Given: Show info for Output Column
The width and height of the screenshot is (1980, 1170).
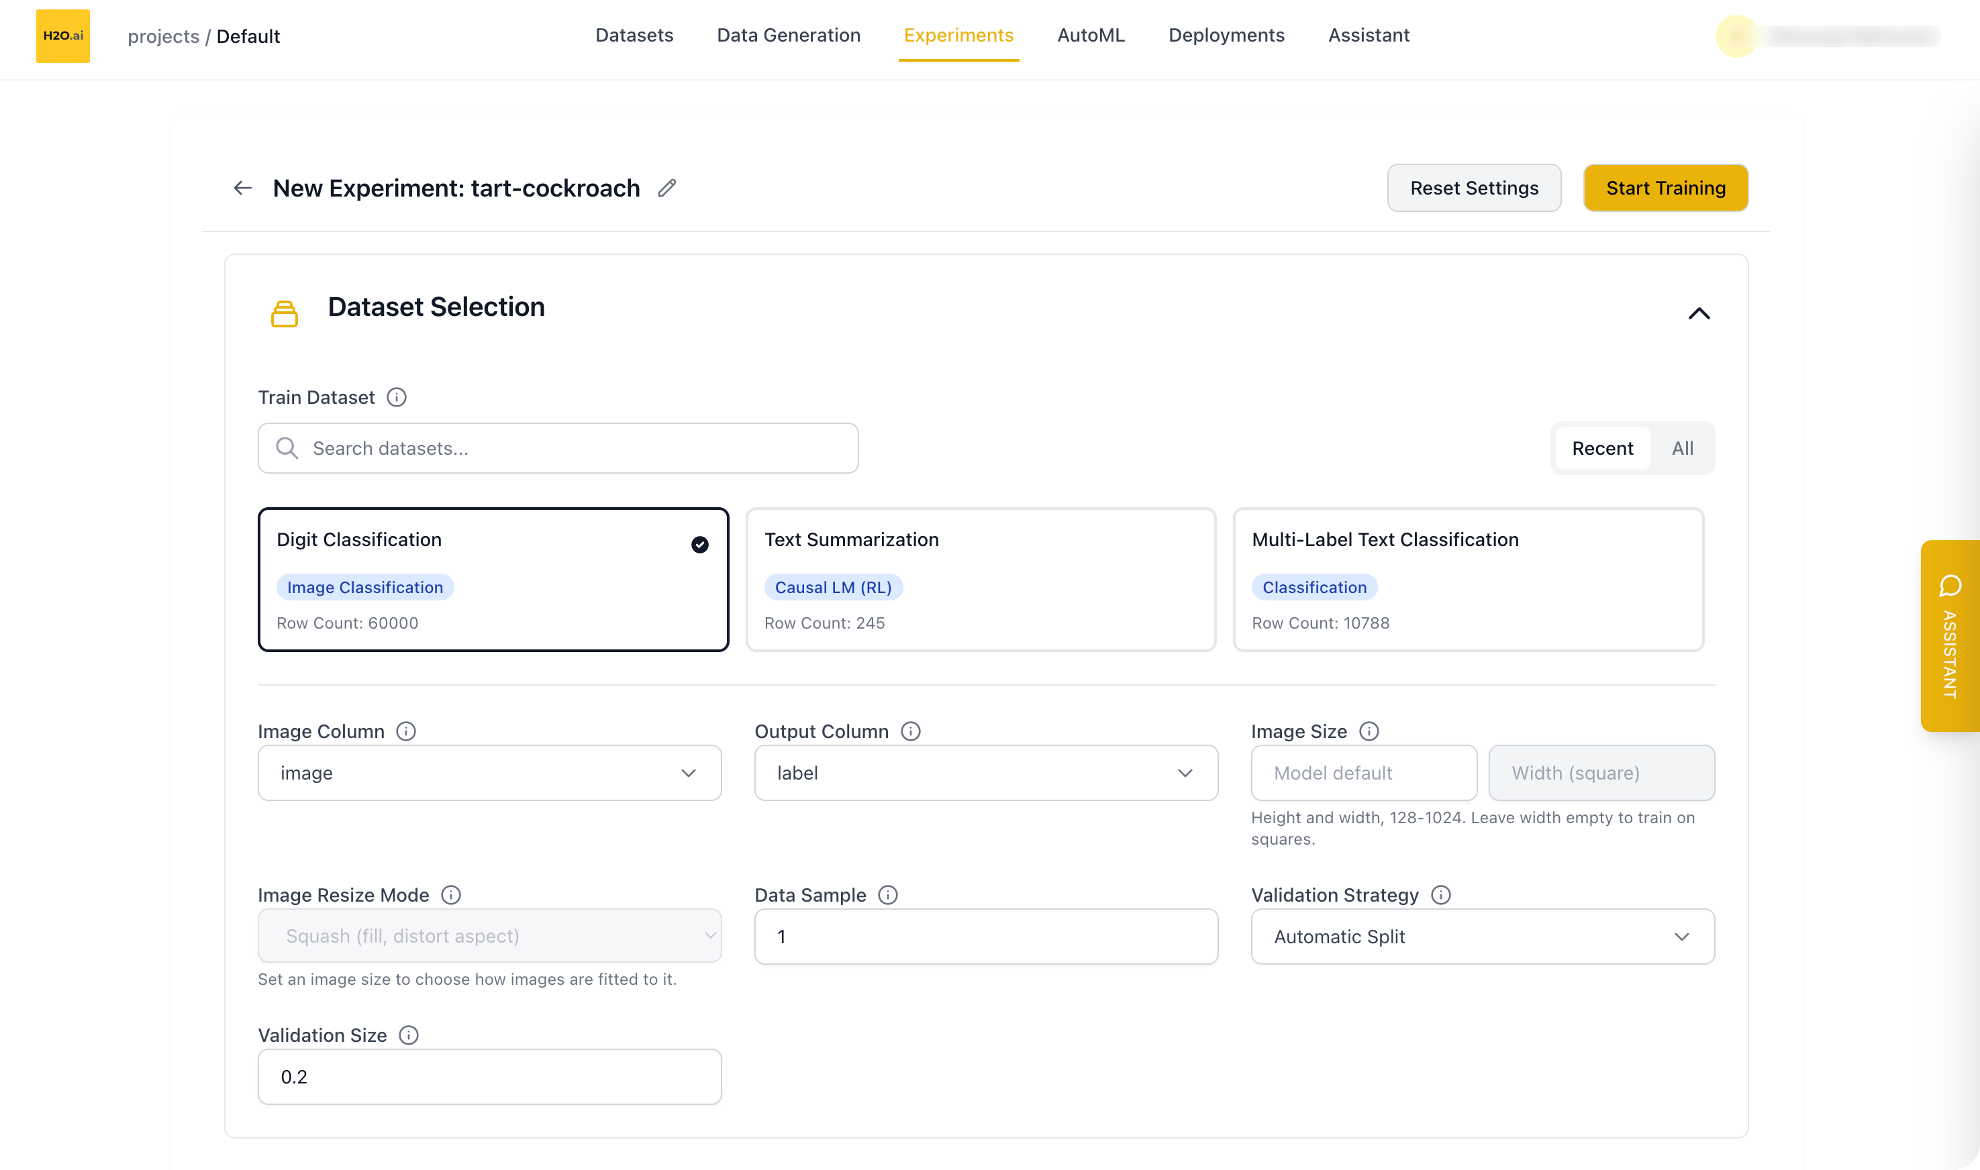Looking at the screenshot, I should click(911, 732).
